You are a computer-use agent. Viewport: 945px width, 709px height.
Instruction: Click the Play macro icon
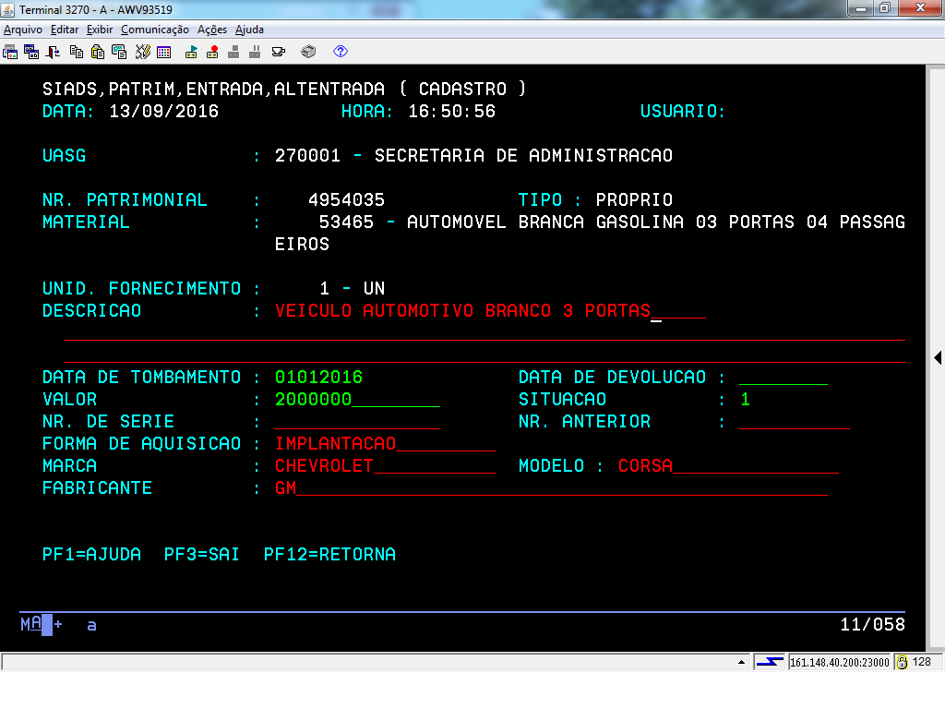click(191, 52)
